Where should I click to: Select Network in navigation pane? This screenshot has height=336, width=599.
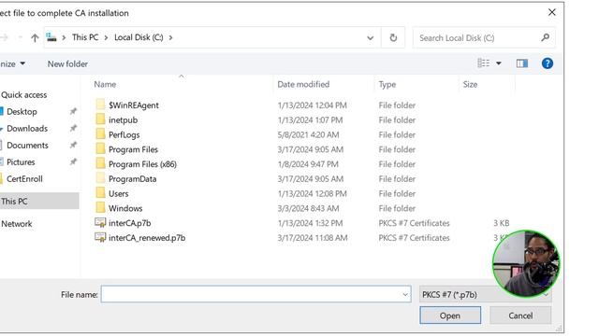17,224
